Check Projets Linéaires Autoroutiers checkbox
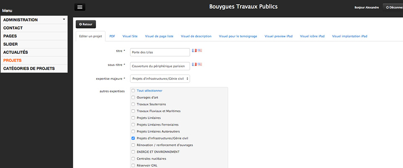Screen dimensions: 403x168 click(x=133, y=131)
